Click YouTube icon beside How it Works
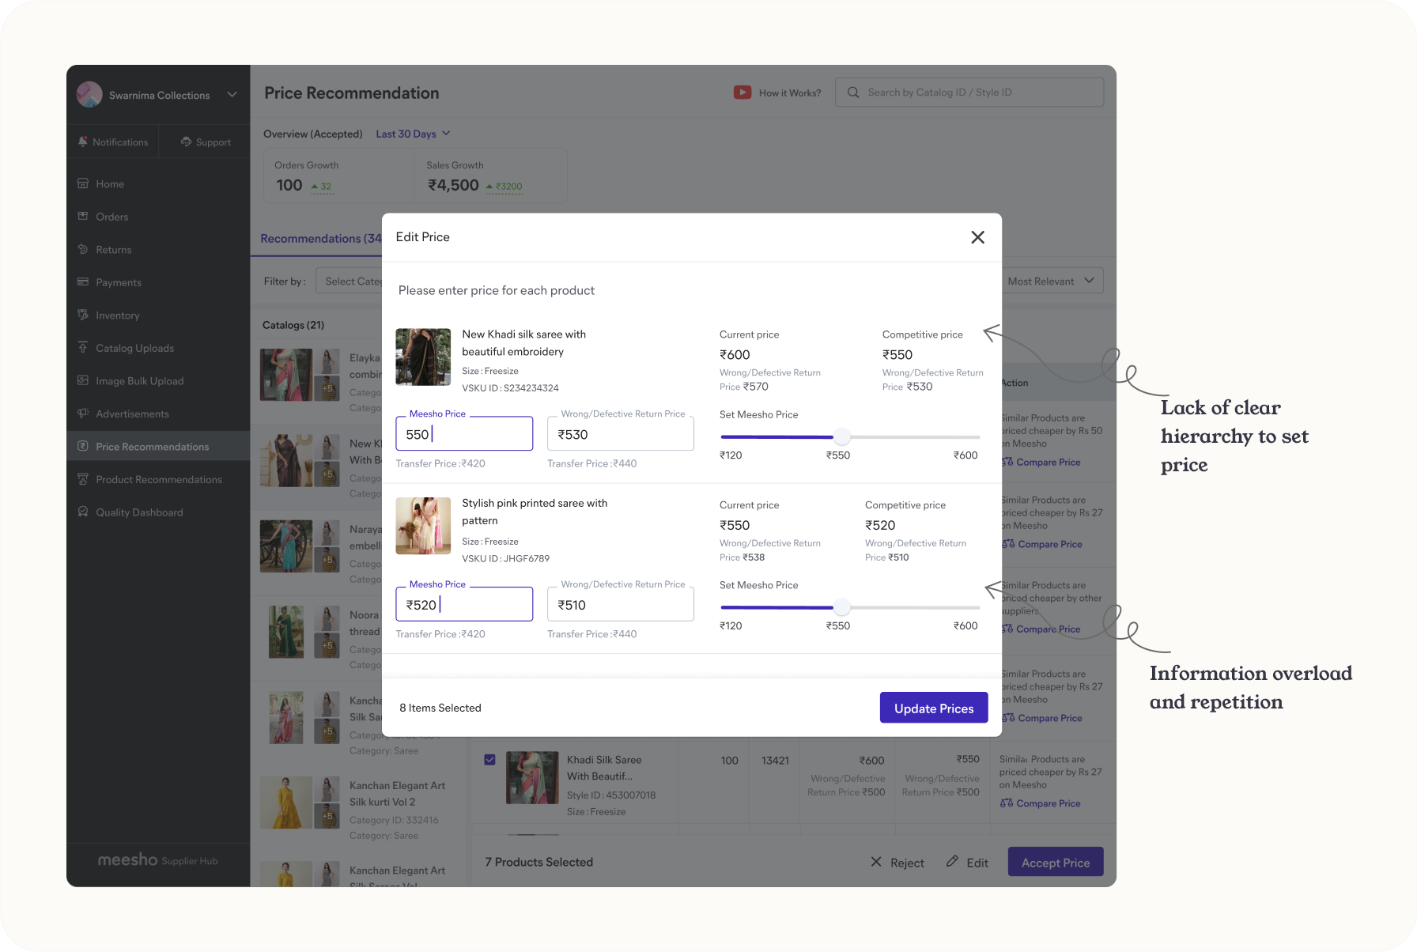 coord(743,93)
